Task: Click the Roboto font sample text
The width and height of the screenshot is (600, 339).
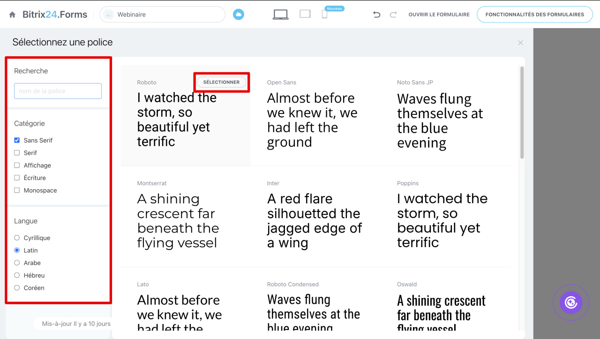Action: point(177,120)
